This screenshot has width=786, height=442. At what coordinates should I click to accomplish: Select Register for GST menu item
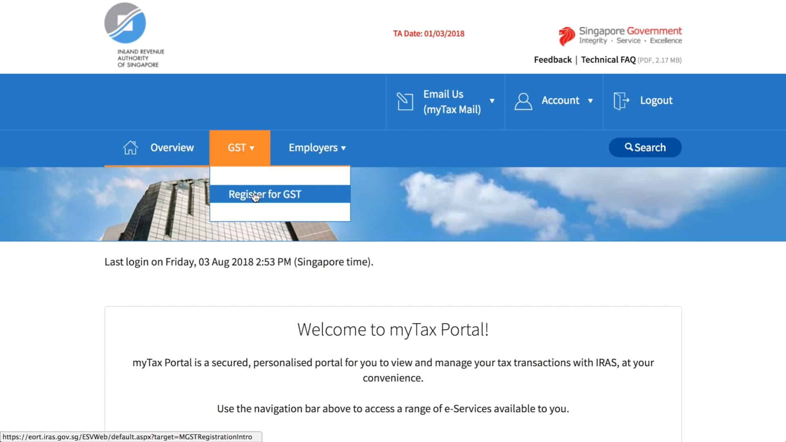click(264, 194)
